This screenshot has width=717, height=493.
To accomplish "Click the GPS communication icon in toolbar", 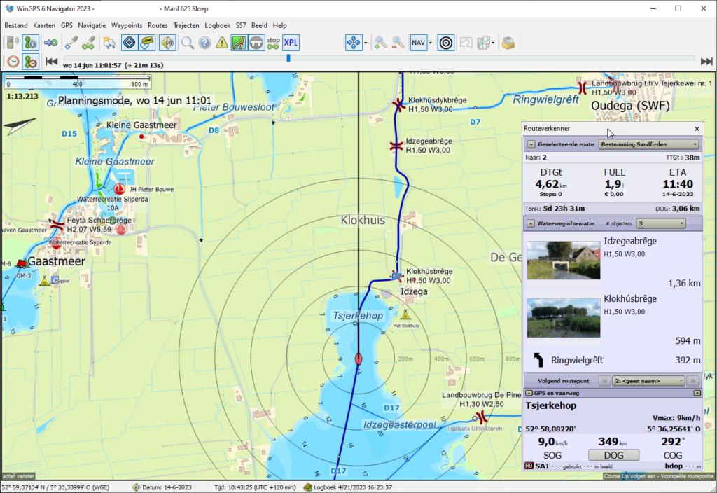I will tap(13, 43).
